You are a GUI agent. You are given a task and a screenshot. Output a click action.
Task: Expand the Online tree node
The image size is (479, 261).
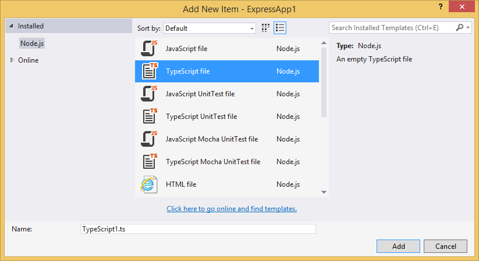click(x=12, y=60)
